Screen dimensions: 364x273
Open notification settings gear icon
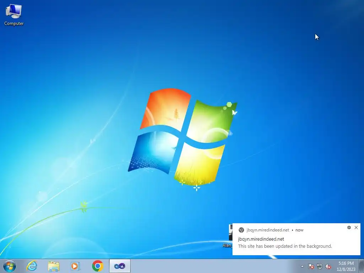(349, 227)
